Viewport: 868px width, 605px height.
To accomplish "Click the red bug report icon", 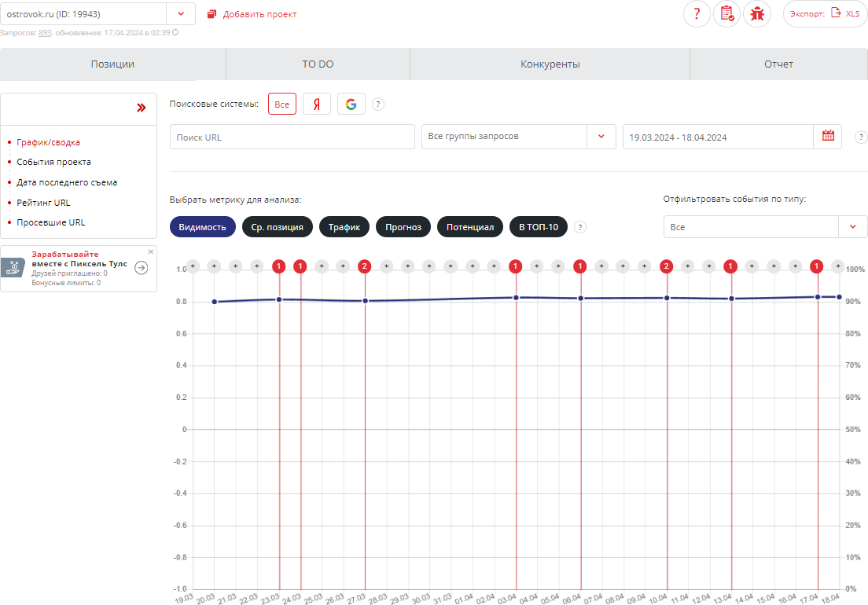I will [756, 14].
